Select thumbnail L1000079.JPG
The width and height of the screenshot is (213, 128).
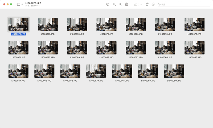pyautogui.click(x=96, y=71)
